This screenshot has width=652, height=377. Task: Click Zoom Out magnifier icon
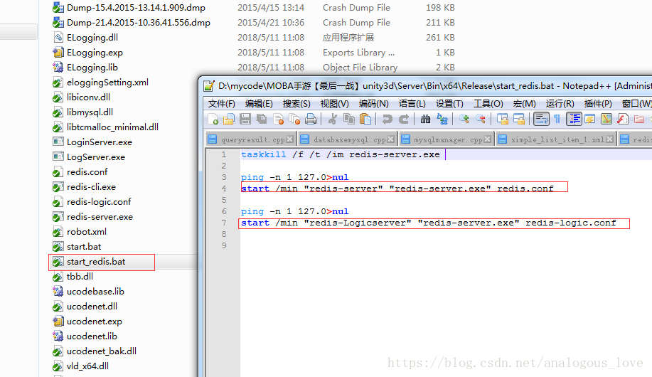[481, 120]
